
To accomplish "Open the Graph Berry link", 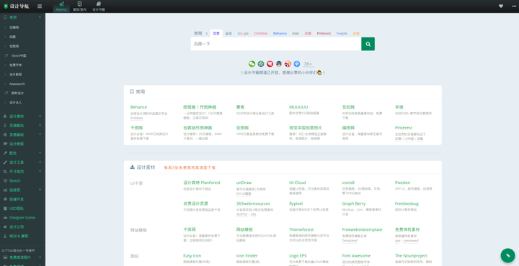I will [354, 203].
